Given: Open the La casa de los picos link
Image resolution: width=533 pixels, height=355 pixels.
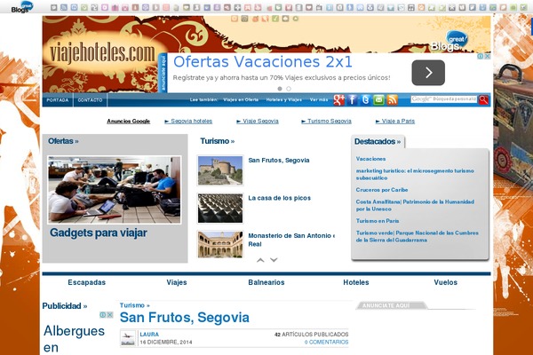Looking at the screenshot, I should [x=280, y=198].
